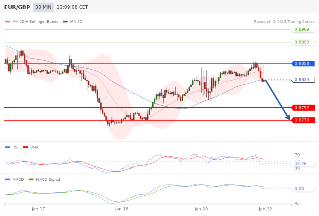
Task: Click the MA 50 blue legend swatch
Action: [65, 21]
